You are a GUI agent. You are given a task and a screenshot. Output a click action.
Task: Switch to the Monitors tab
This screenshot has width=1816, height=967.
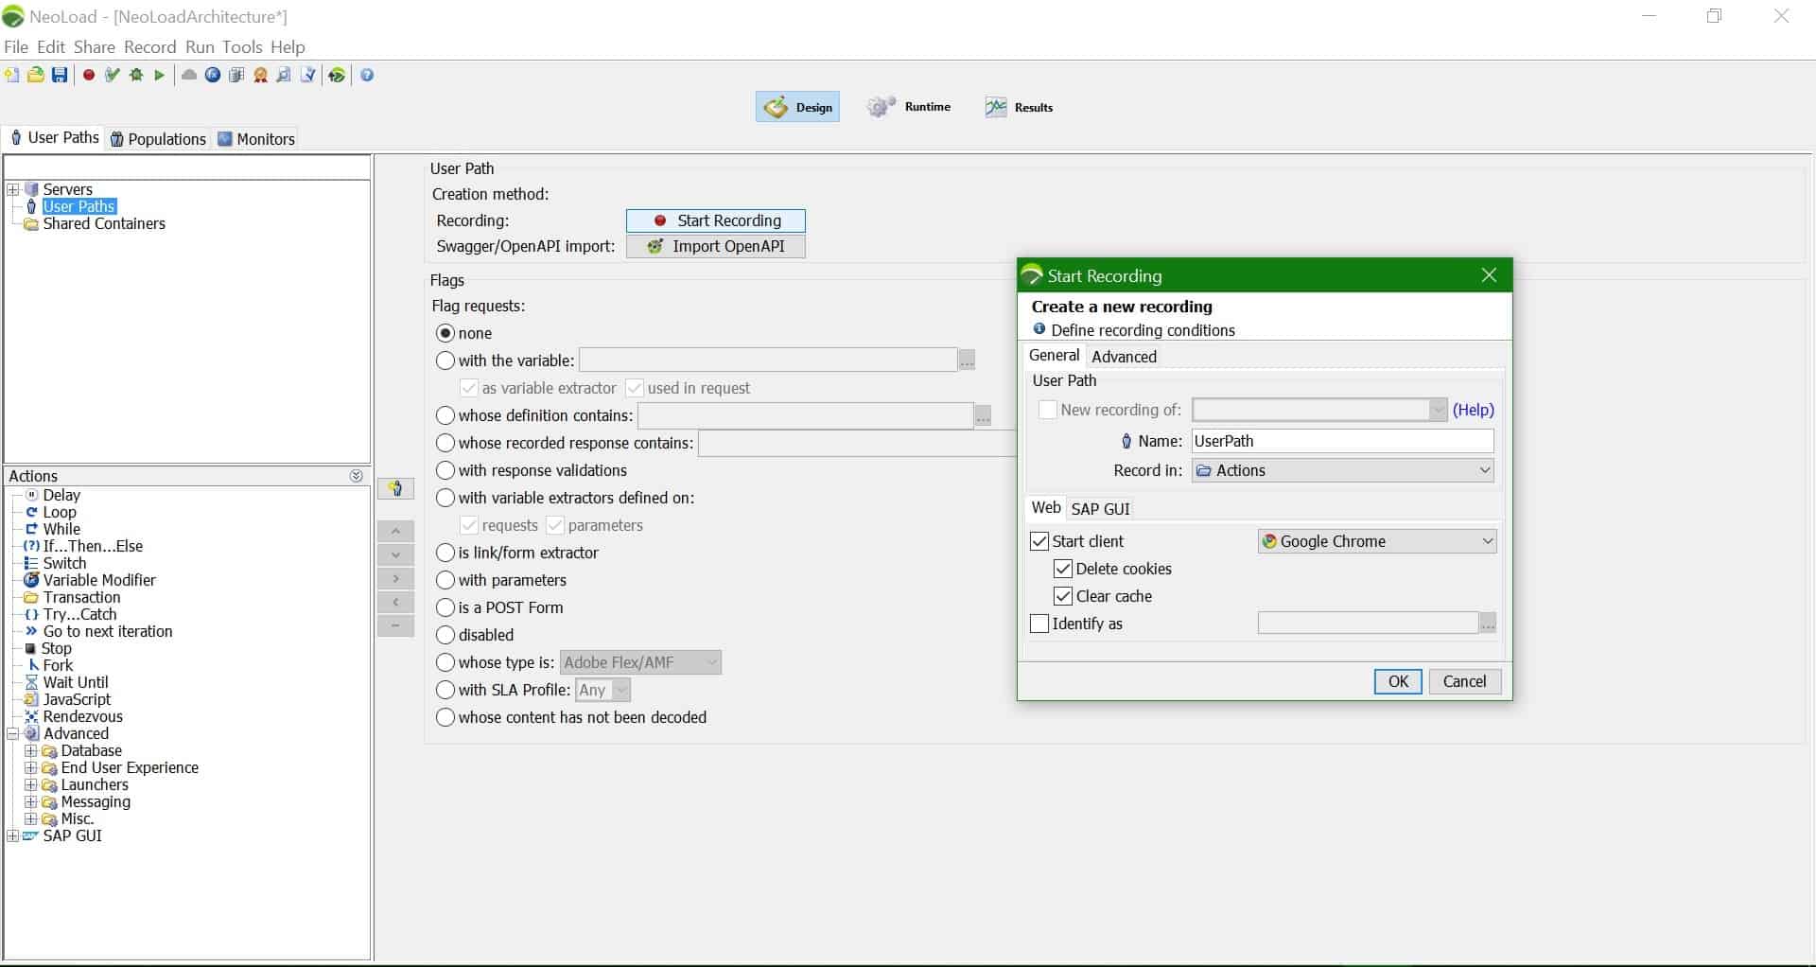(256, 139)
